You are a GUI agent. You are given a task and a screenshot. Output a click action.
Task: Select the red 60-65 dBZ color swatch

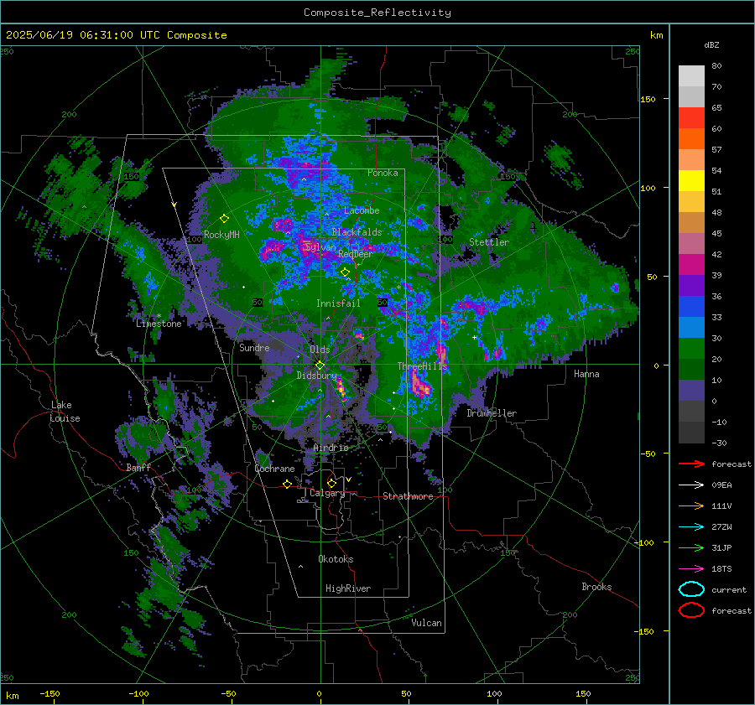pos(691,118)
